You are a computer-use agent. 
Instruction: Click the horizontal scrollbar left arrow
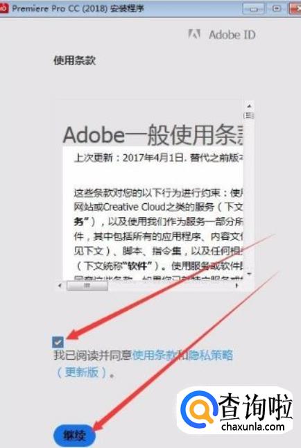(x=60, y=286)
